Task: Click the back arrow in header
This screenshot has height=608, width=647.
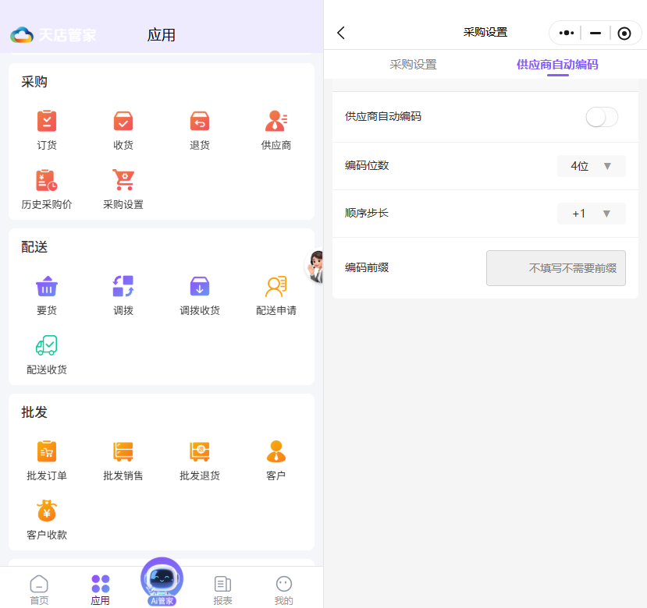Action: click(341, 33)
